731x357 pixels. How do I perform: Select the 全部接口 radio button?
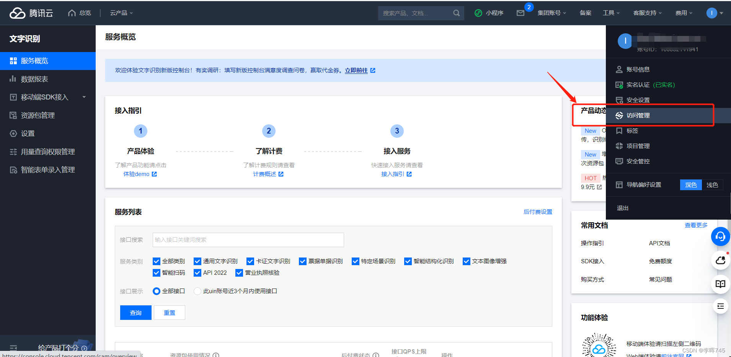pyautogui.click(x=156, y=291)
